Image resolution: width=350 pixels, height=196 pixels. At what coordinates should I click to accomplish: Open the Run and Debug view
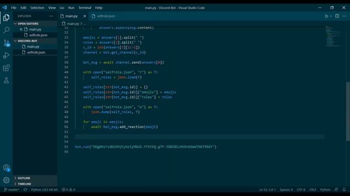pos(6,55)
